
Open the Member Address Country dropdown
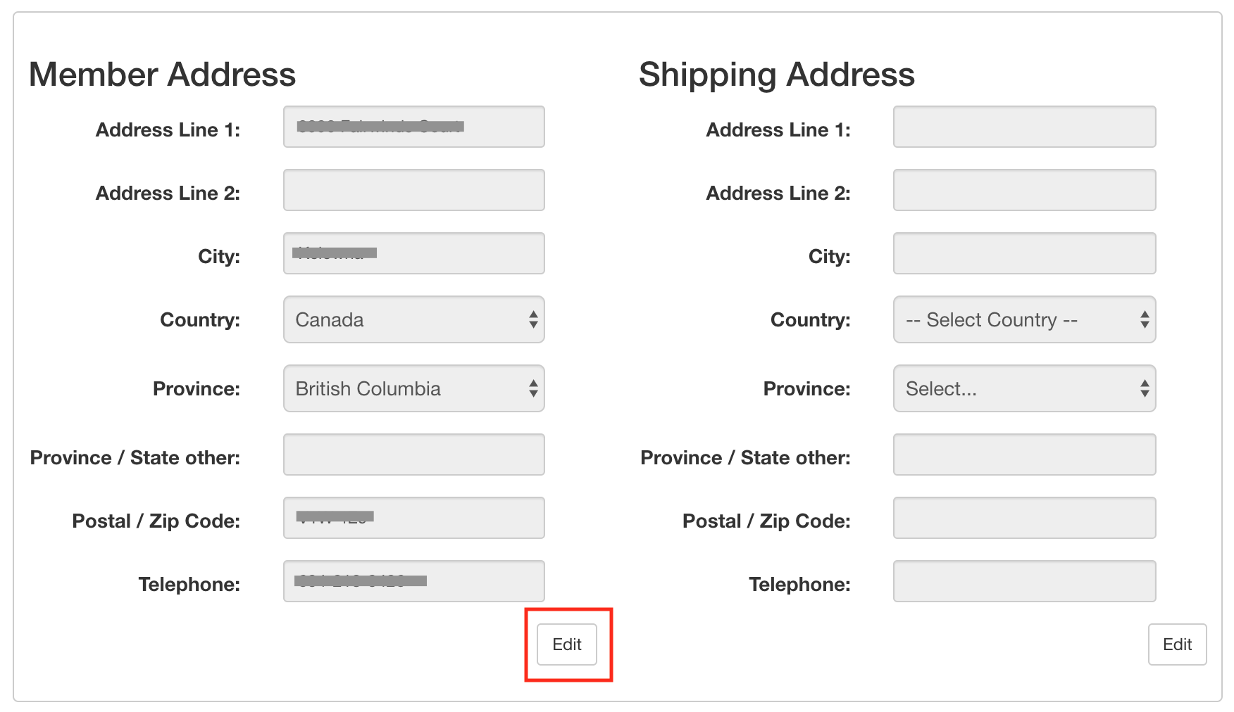pyautogui.click(x=413, y=319)
